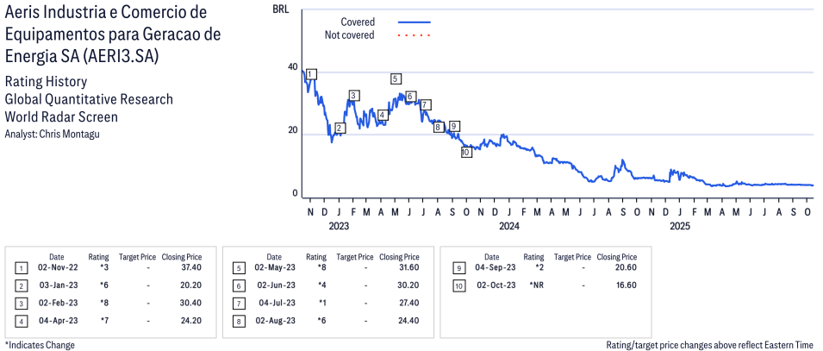Select rating marker 3 on the chart line

tap(353, 96)
